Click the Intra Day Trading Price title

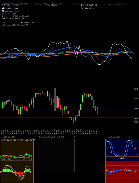[48, 137]
